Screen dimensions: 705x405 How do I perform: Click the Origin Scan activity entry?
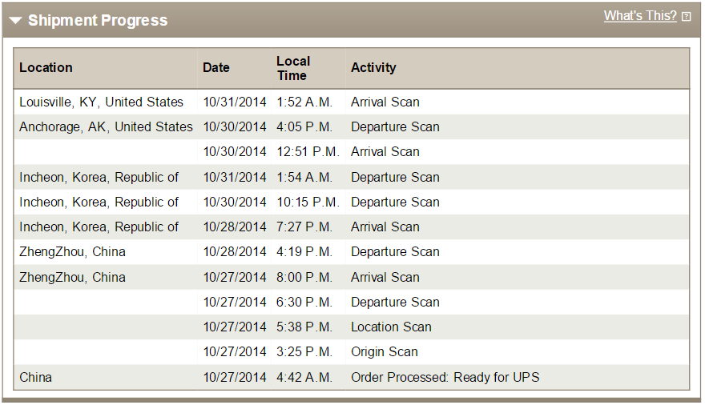point(385,351)
